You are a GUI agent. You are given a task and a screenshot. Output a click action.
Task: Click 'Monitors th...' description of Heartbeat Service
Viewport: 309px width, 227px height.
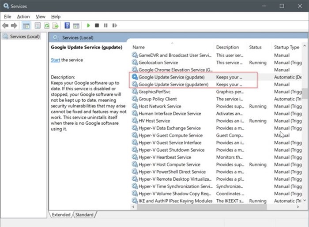click(229, 157)
